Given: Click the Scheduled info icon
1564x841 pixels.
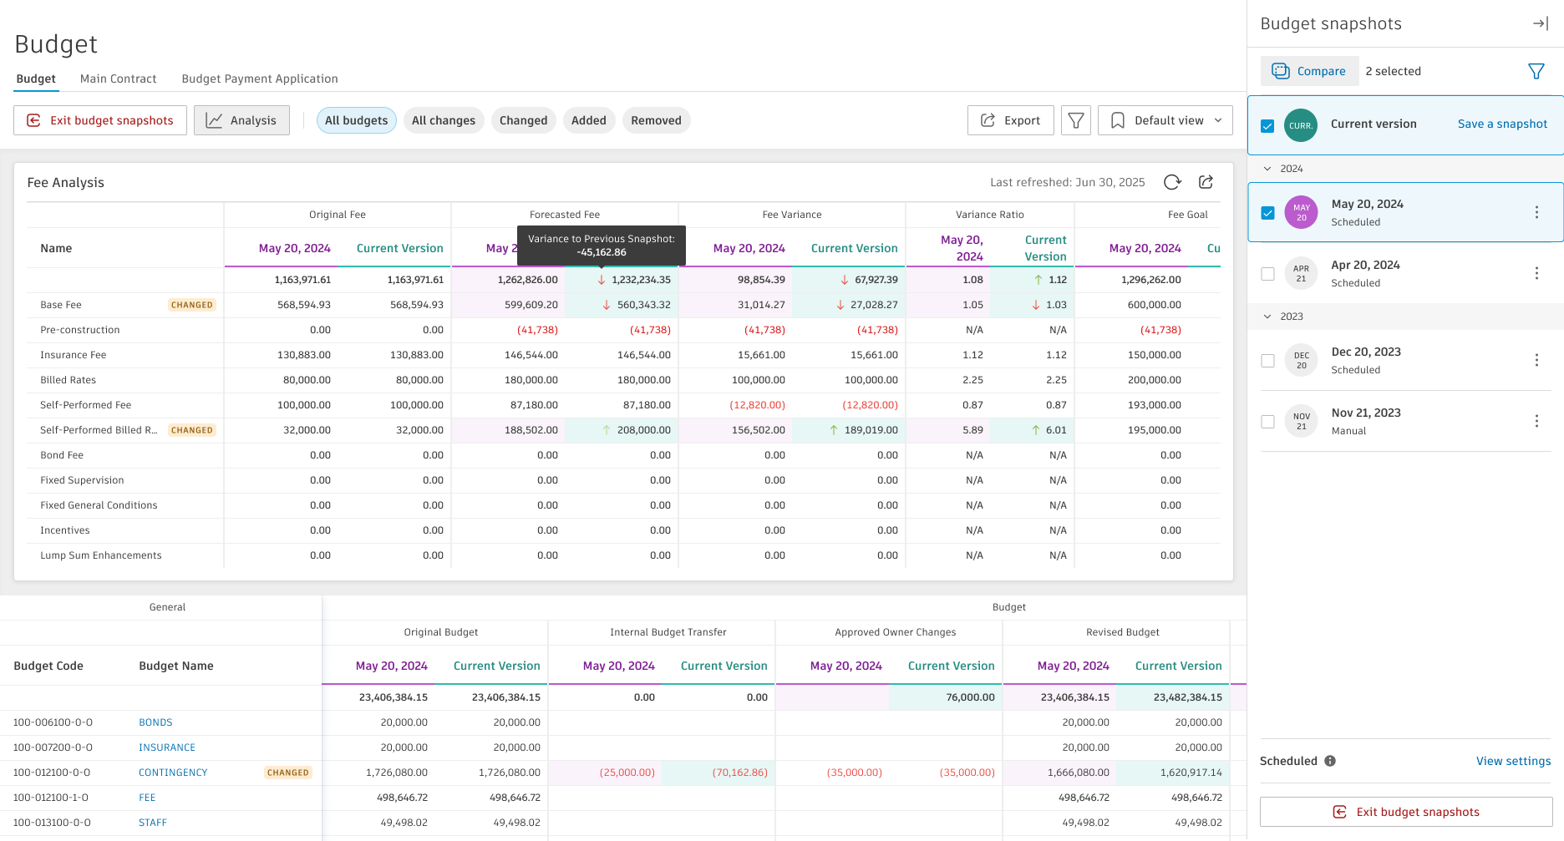Looking at the screenshot, I should click(x=1330, y=761).
